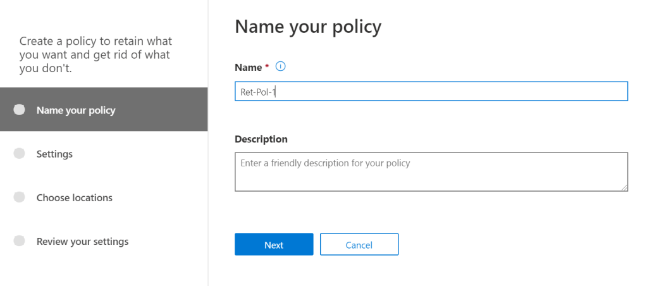Click the vertical divider beside the steps panel
This screenshot has width=647, height=286.
tap(208, 190)
